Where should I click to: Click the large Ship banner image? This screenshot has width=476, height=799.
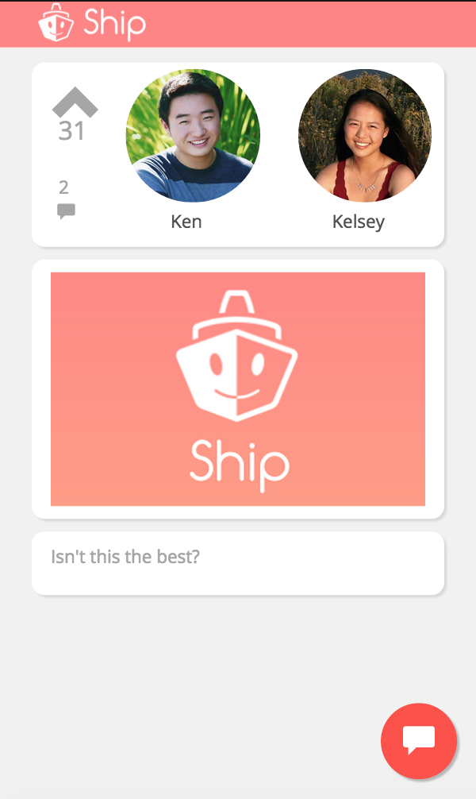238,389
